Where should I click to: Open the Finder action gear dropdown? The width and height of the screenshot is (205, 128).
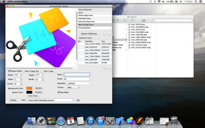click(119, 20)
